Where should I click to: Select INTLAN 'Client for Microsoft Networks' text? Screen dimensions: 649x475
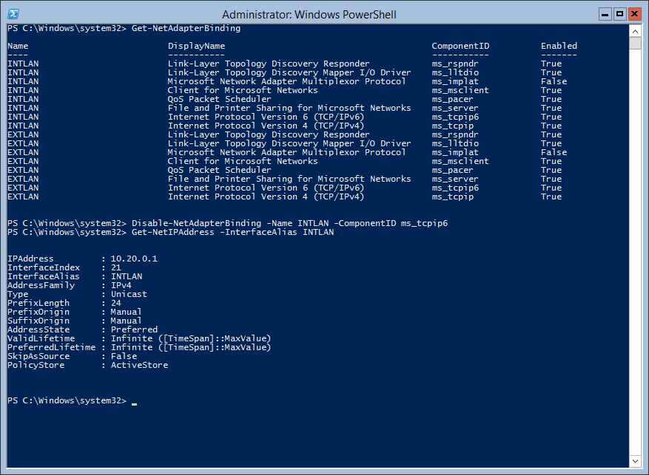click(x=243, y=90)
